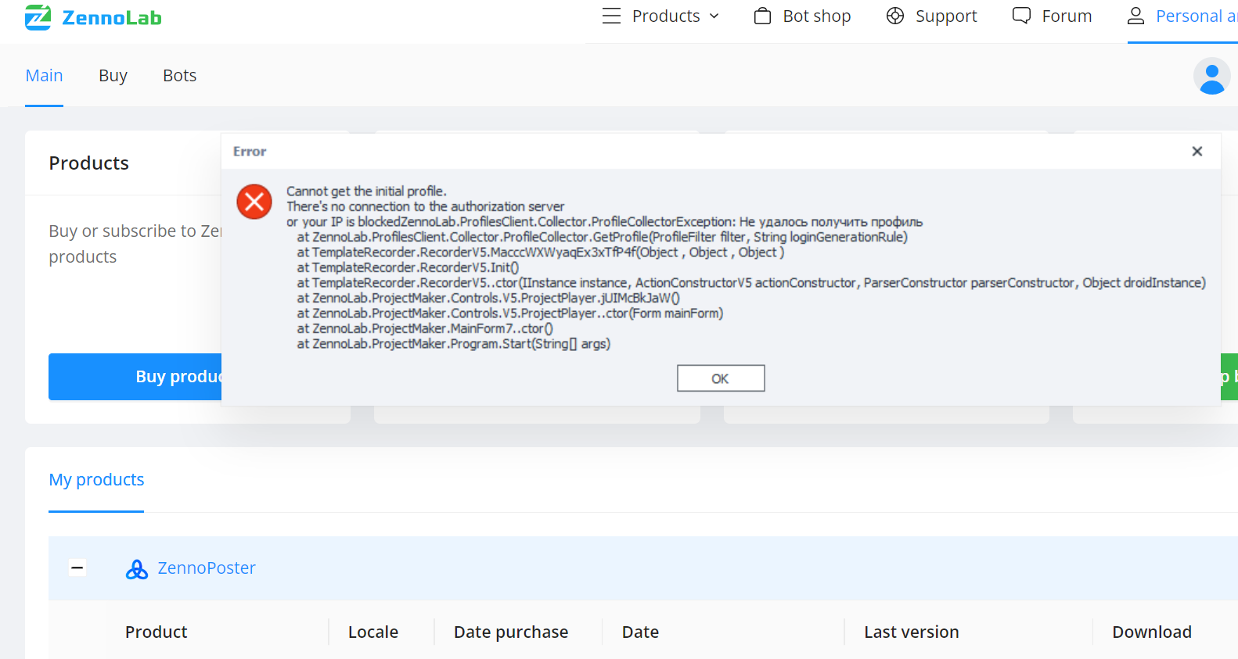Screen dimensions: 1238x659
Task: Click the Buy products button
Action: coord(135,377)
